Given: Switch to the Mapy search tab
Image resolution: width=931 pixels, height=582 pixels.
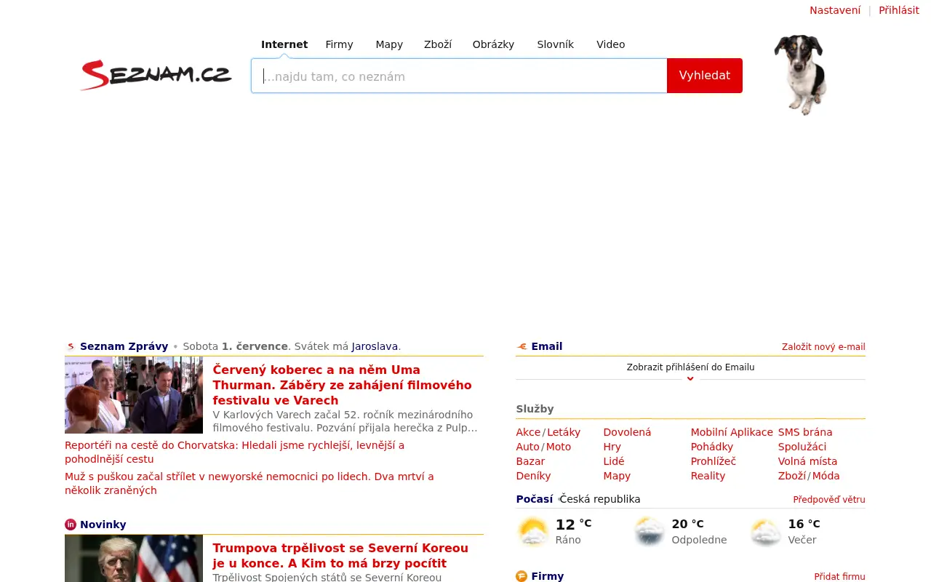Looking at the screenshot, I should [x=389, y=44].
